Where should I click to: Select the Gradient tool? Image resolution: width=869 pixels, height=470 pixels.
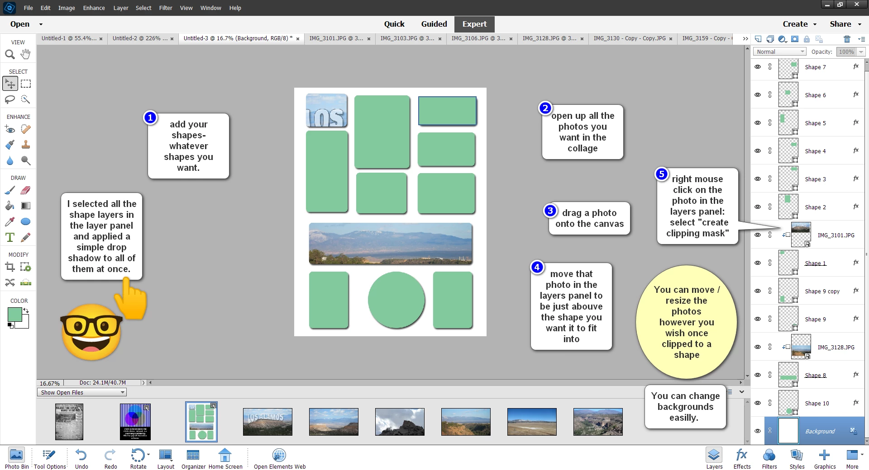click(26, 206)
